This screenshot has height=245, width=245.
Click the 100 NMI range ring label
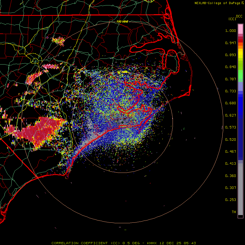click(122, 22)
